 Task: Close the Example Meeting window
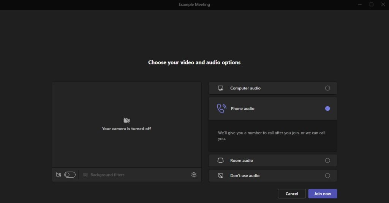coord(383,5)
